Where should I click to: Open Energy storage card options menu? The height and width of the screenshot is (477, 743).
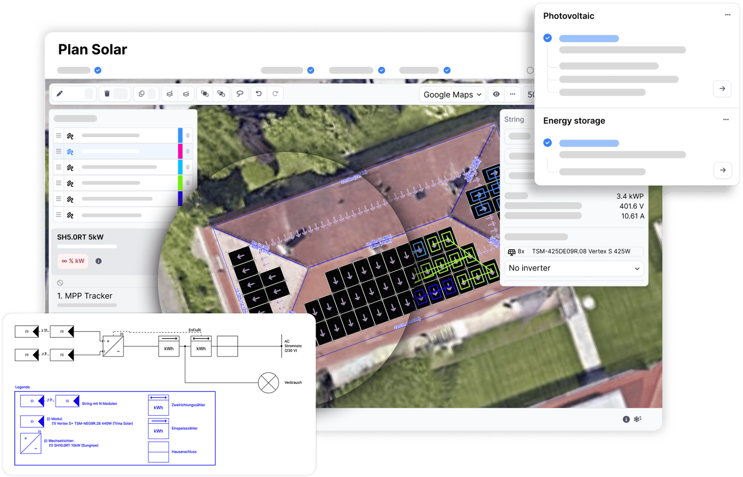coord(726,120)
